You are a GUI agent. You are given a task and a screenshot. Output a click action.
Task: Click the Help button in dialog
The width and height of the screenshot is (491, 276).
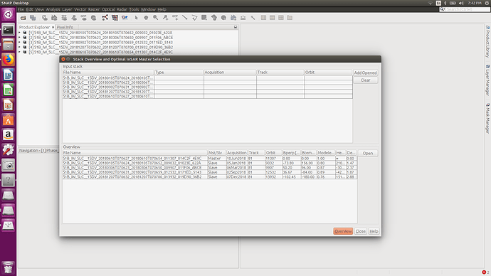[x=374, y=231]
